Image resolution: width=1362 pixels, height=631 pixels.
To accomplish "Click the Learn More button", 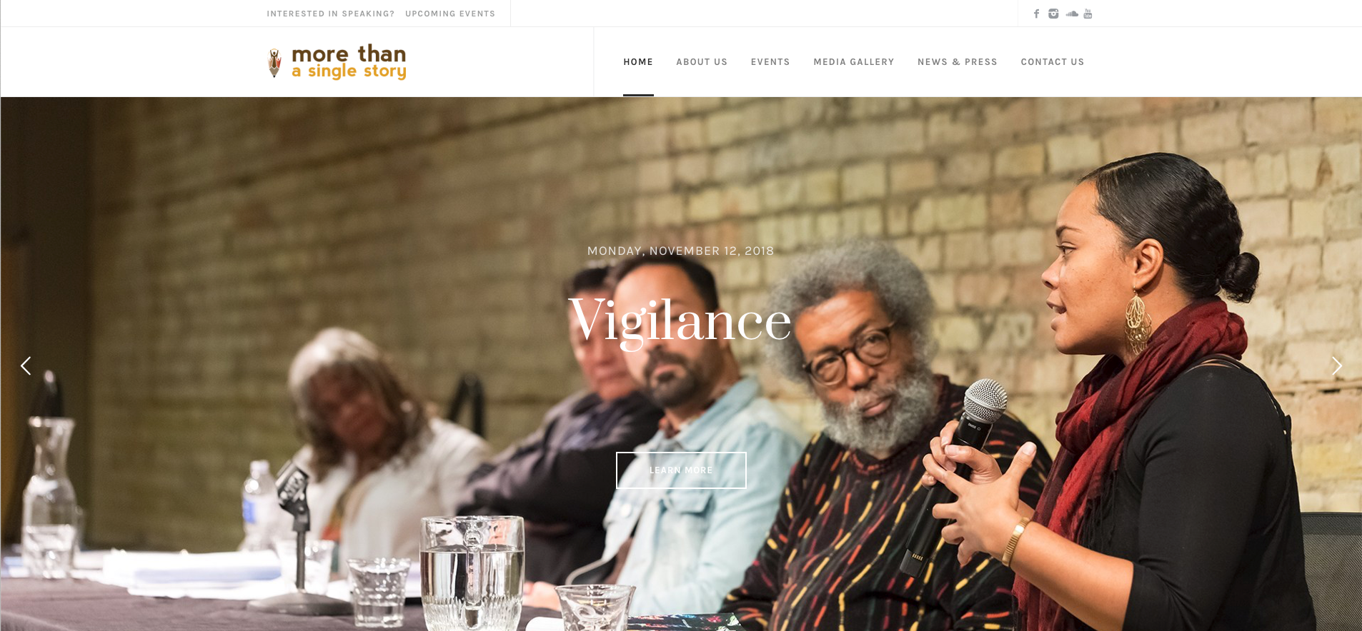I will coord(681,470).
